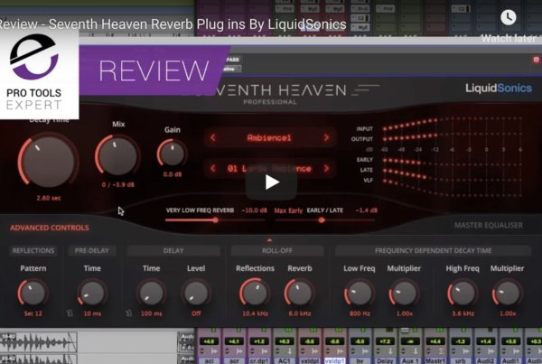Open the Advanced Controls tab
Screen dimensions: 542x364
50,228
